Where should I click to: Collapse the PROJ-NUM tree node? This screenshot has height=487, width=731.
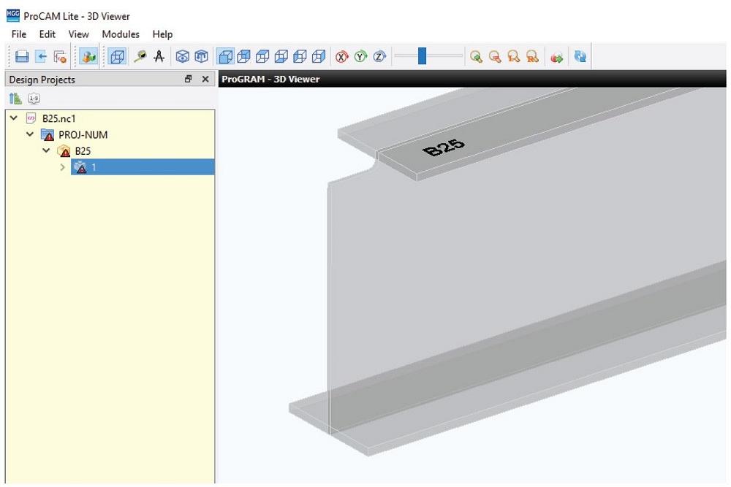(x=30, y=134)
